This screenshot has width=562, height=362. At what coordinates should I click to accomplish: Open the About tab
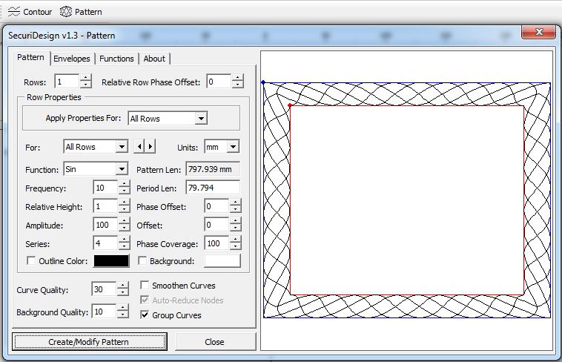(x=154, y=59)
